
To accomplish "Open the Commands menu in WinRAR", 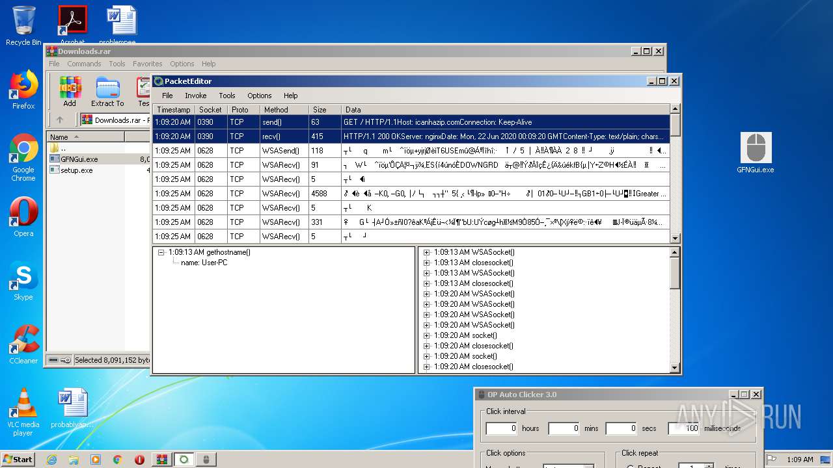I will pyautogui.click(x=84, y=64).
